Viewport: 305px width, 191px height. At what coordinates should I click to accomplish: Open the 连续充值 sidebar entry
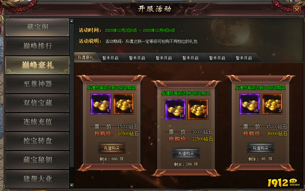click(37, 122)
